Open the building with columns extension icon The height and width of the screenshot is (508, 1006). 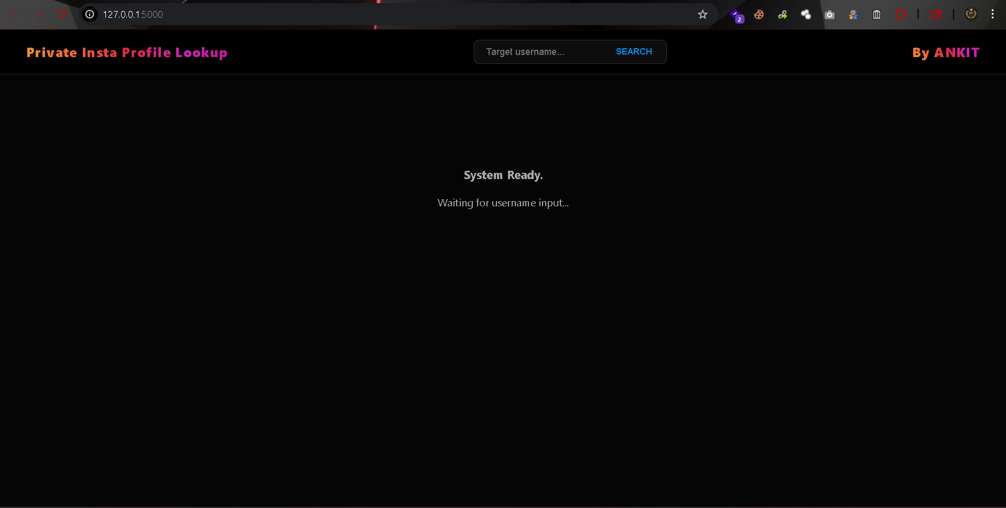[877, 15]
